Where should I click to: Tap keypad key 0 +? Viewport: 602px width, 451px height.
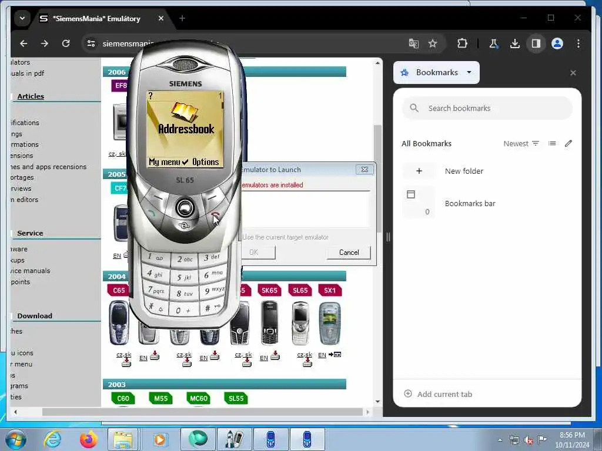183,310
